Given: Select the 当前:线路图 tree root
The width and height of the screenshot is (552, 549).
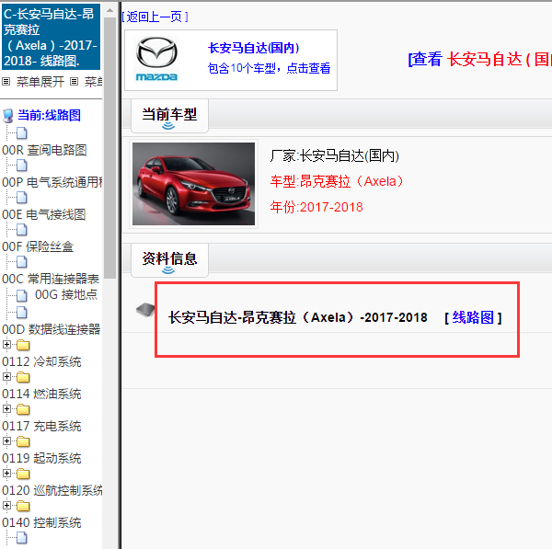Looking at the screenshot, I should coord(49,116).
